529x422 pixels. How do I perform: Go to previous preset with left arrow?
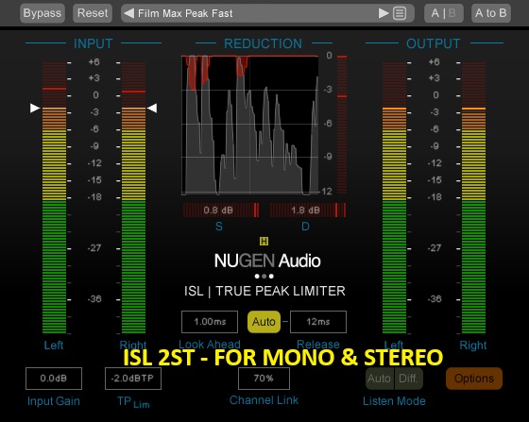tap(128, 13)
